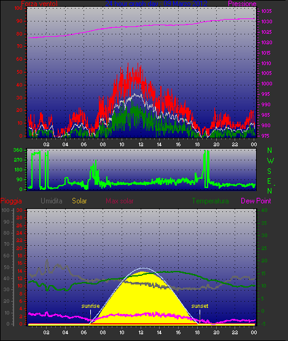Click the magenta "Pressione" label
The width and height of the screenshot is (288, 341).
point(242,4)
